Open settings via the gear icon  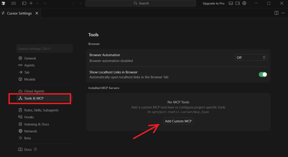click(x=244, y=3)
